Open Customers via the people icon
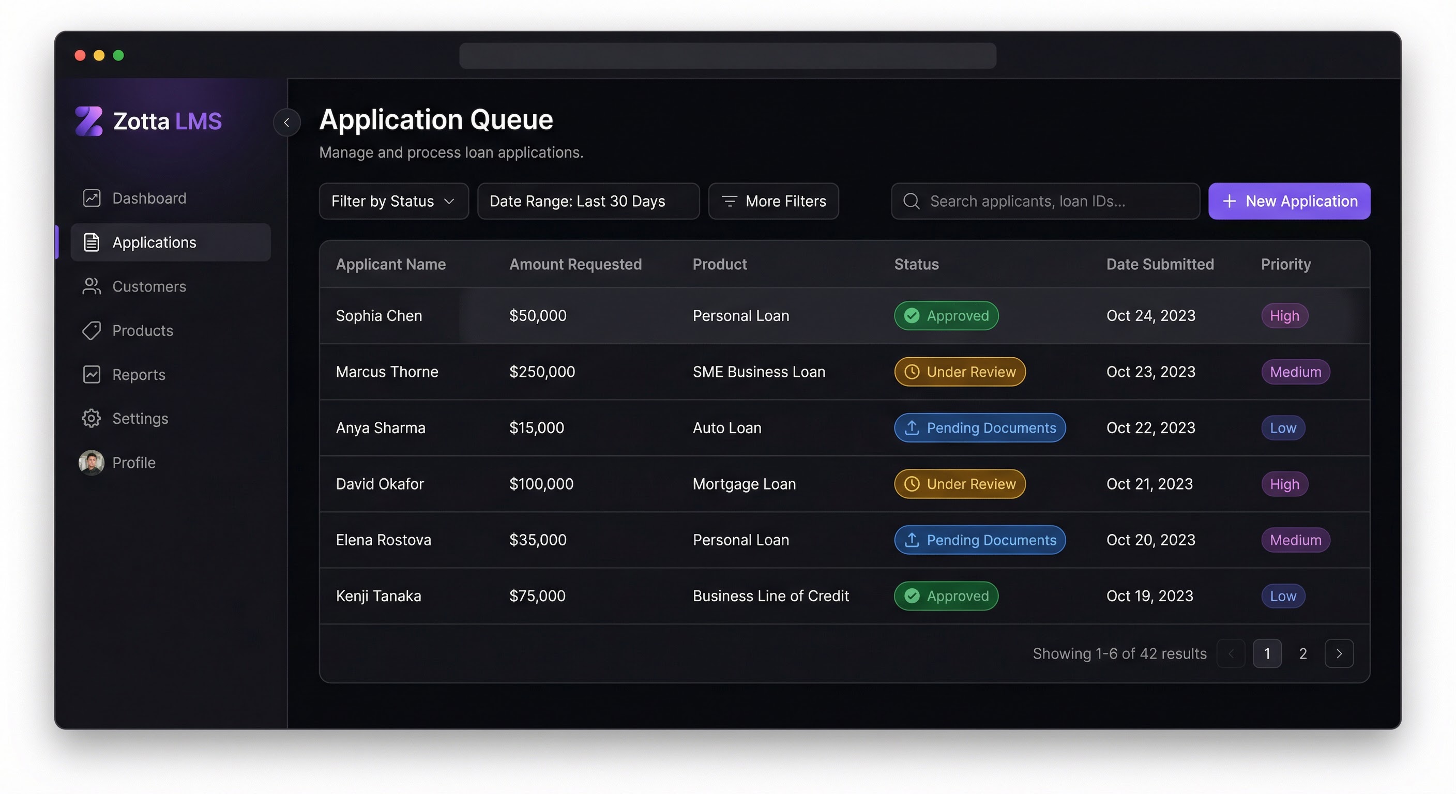This screenshot has width=1456, height=794. (91, 286)
